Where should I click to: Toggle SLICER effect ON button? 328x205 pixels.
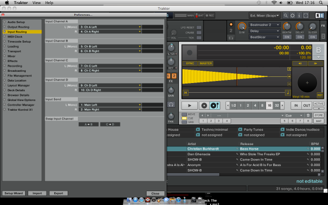tap(313, 37)
